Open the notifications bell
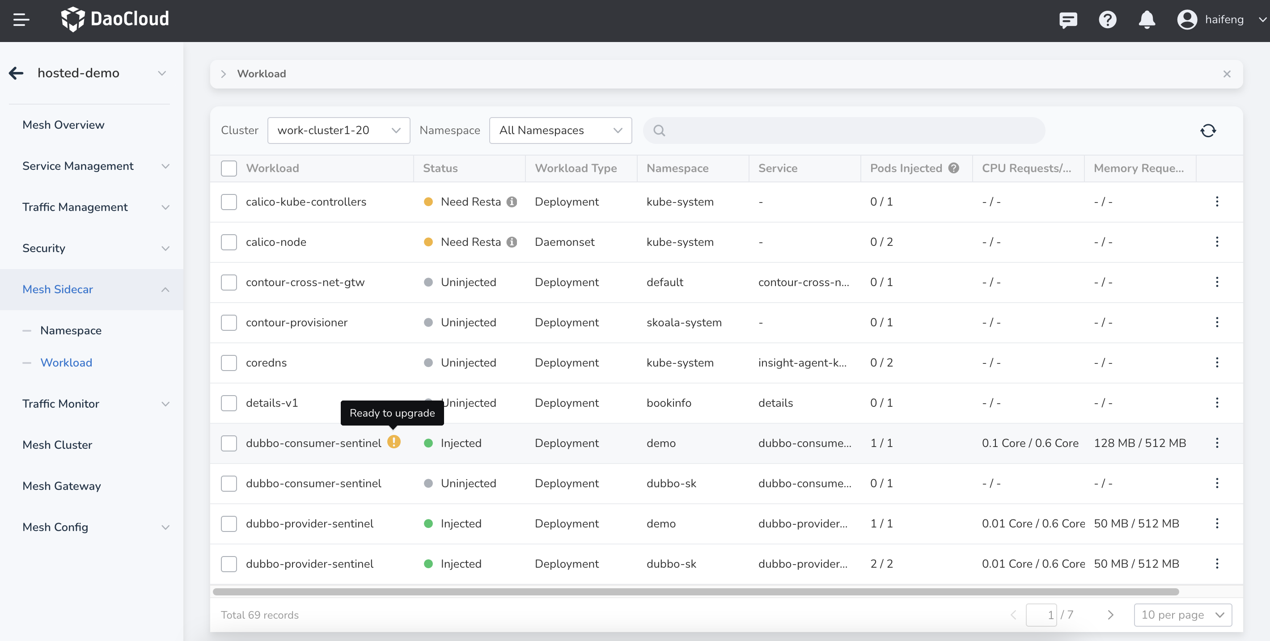The height and width of the screenshot is (641, 1270). tap(1147, 20)
